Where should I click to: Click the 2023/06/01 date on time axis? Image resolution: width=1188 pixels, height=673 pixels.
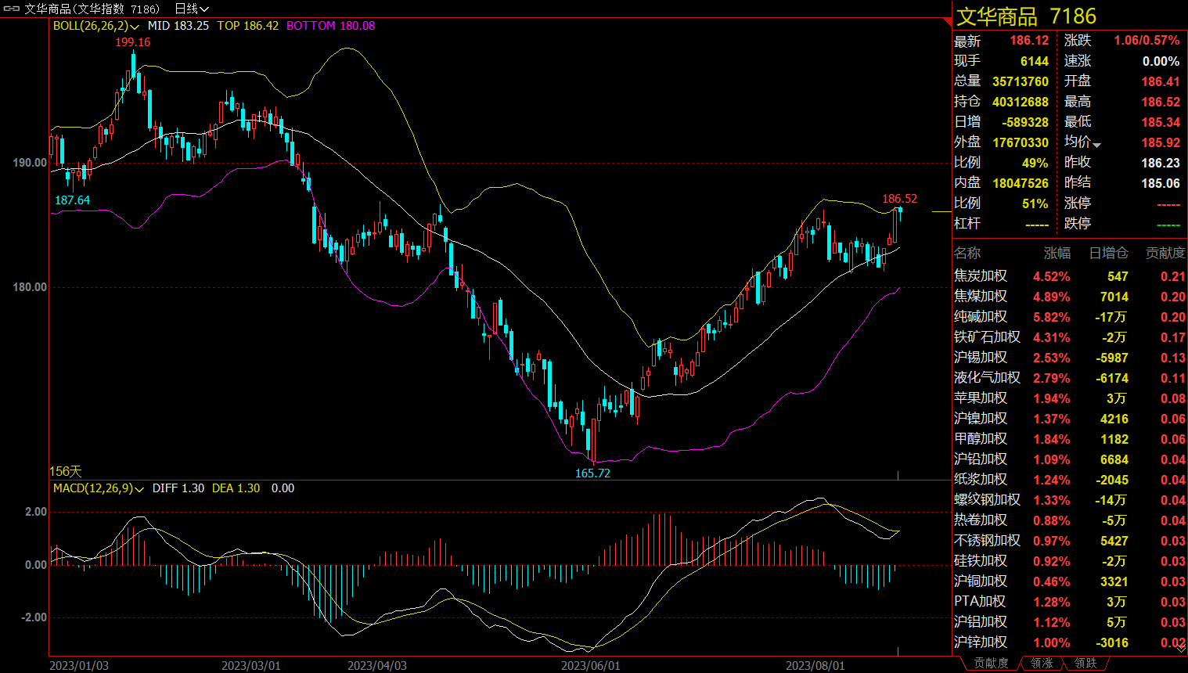coord(591,666)
